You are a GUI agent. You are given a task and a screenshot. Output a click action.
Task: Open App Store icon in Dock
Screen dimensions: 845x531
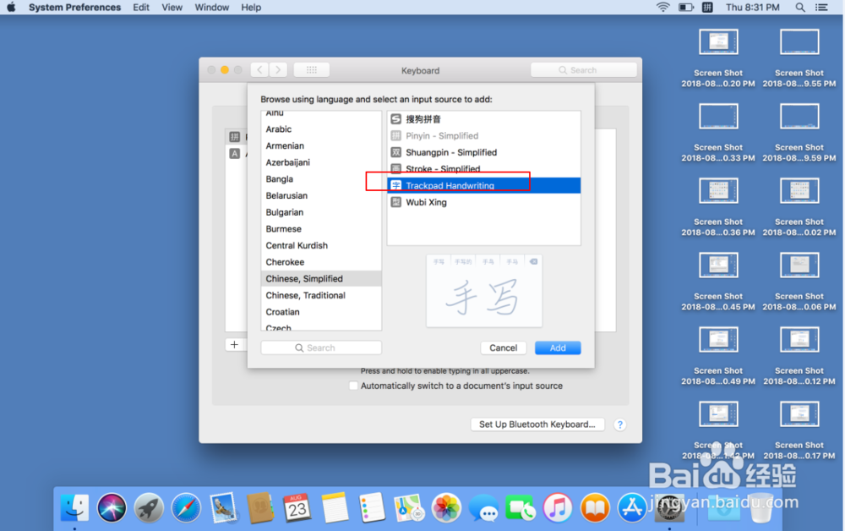pyautogui.click(x=632, y=507)
